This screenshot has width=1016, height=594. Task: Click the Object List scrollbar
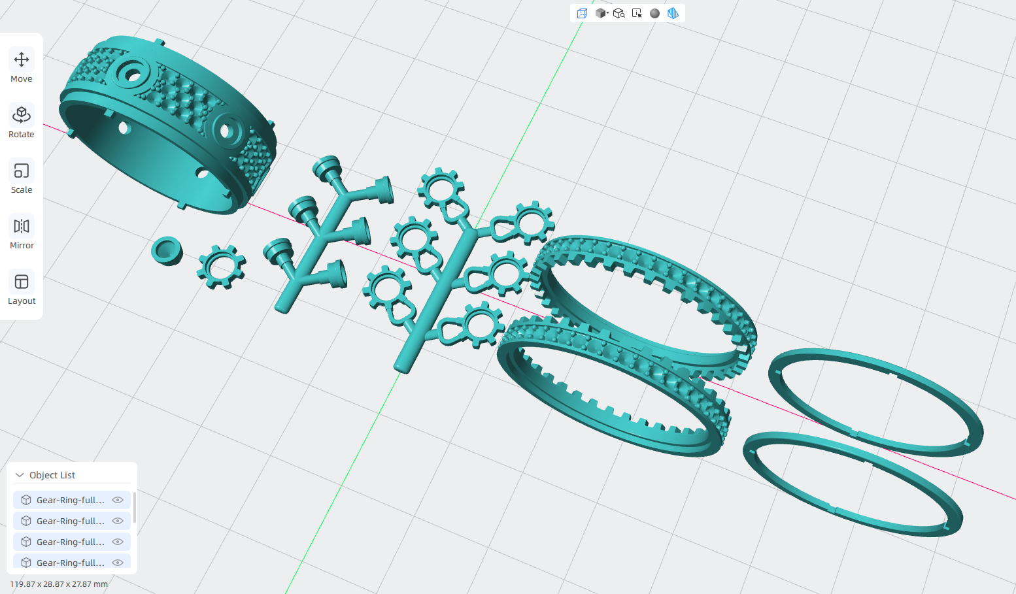[135, 508]
